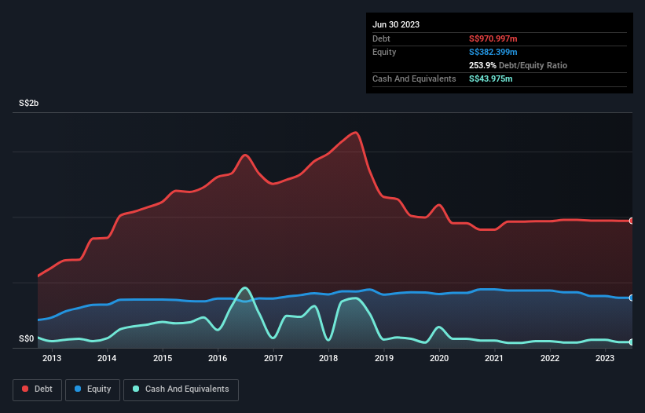Click the Debt label in tooltip

click(x=381, y=38)
